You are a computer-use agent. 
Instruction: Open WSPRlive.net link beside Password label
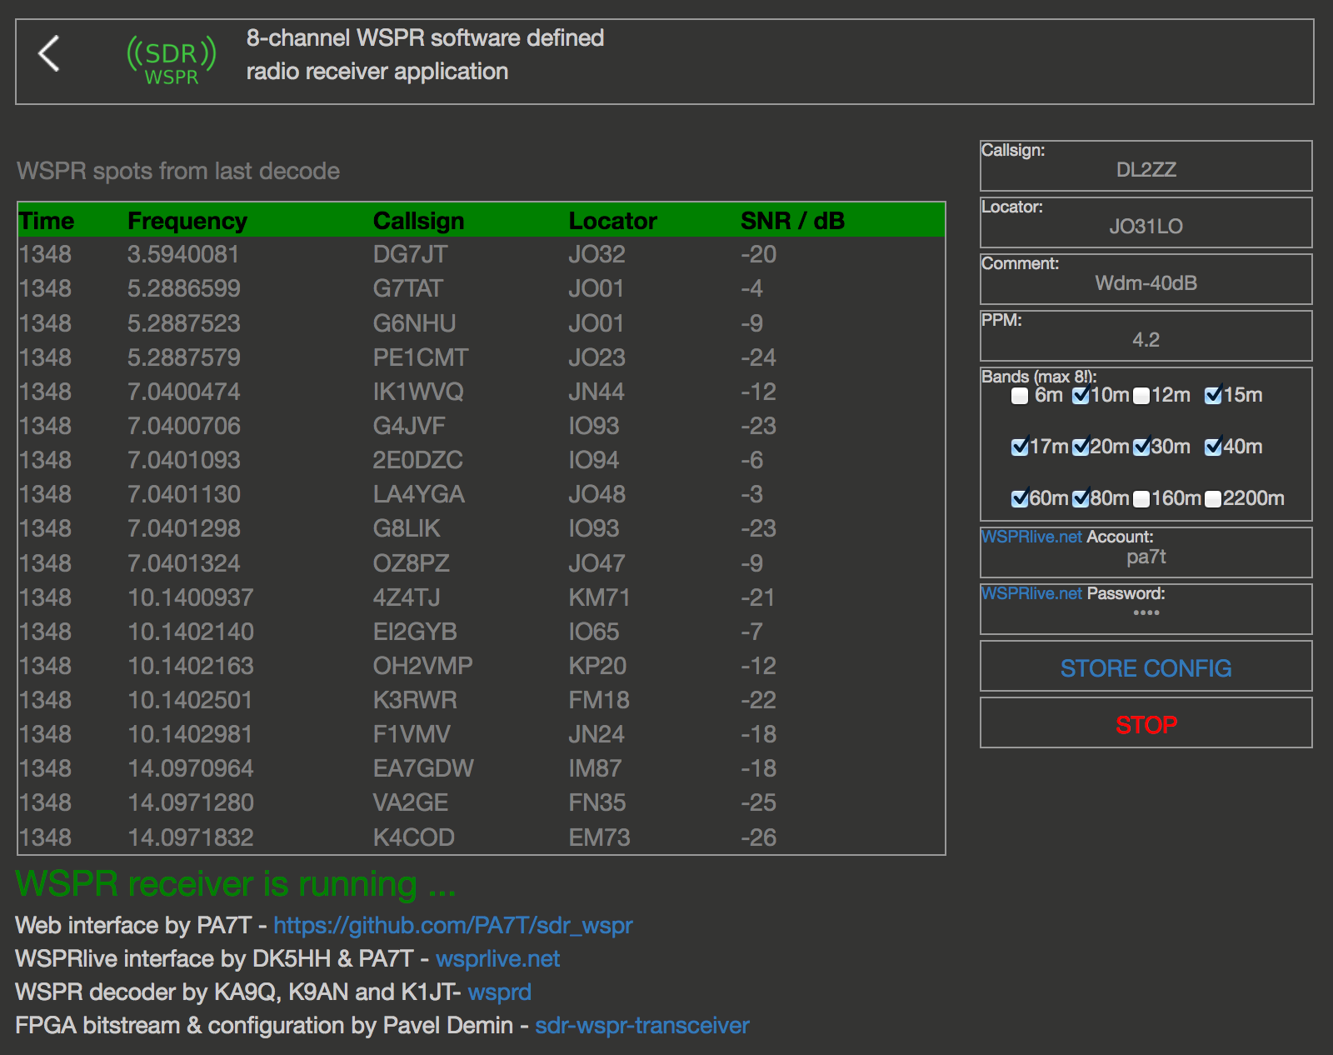tap(1032, 593)
